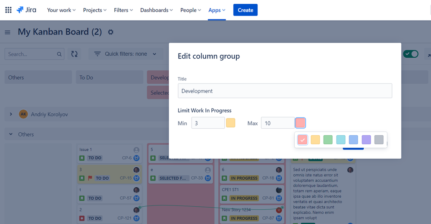Select the red color in palette

point(302,140)
